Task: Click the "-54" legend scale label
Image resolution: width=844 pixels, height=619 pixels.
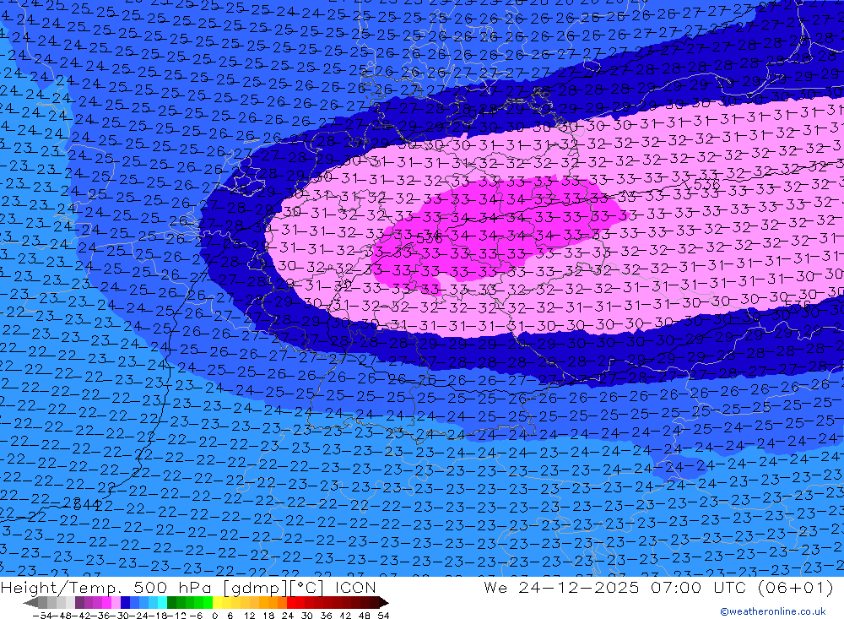Action: (43, 616)
